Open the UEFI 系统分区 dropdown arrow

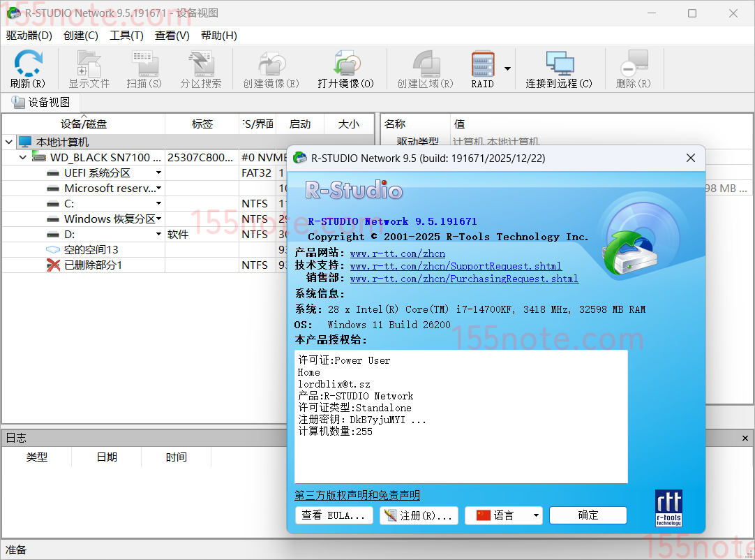coord(158,173)
